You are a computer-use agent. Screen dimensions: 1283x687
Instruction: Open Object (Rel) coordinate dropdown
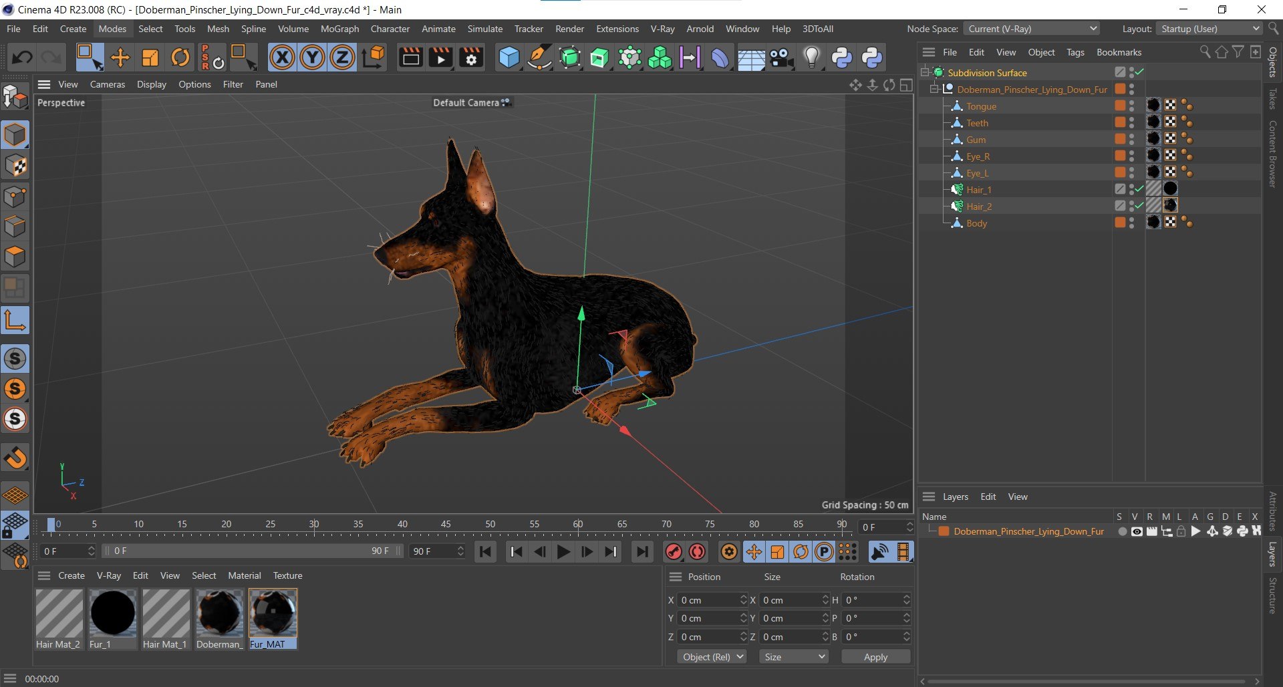[x=712, y=657]
